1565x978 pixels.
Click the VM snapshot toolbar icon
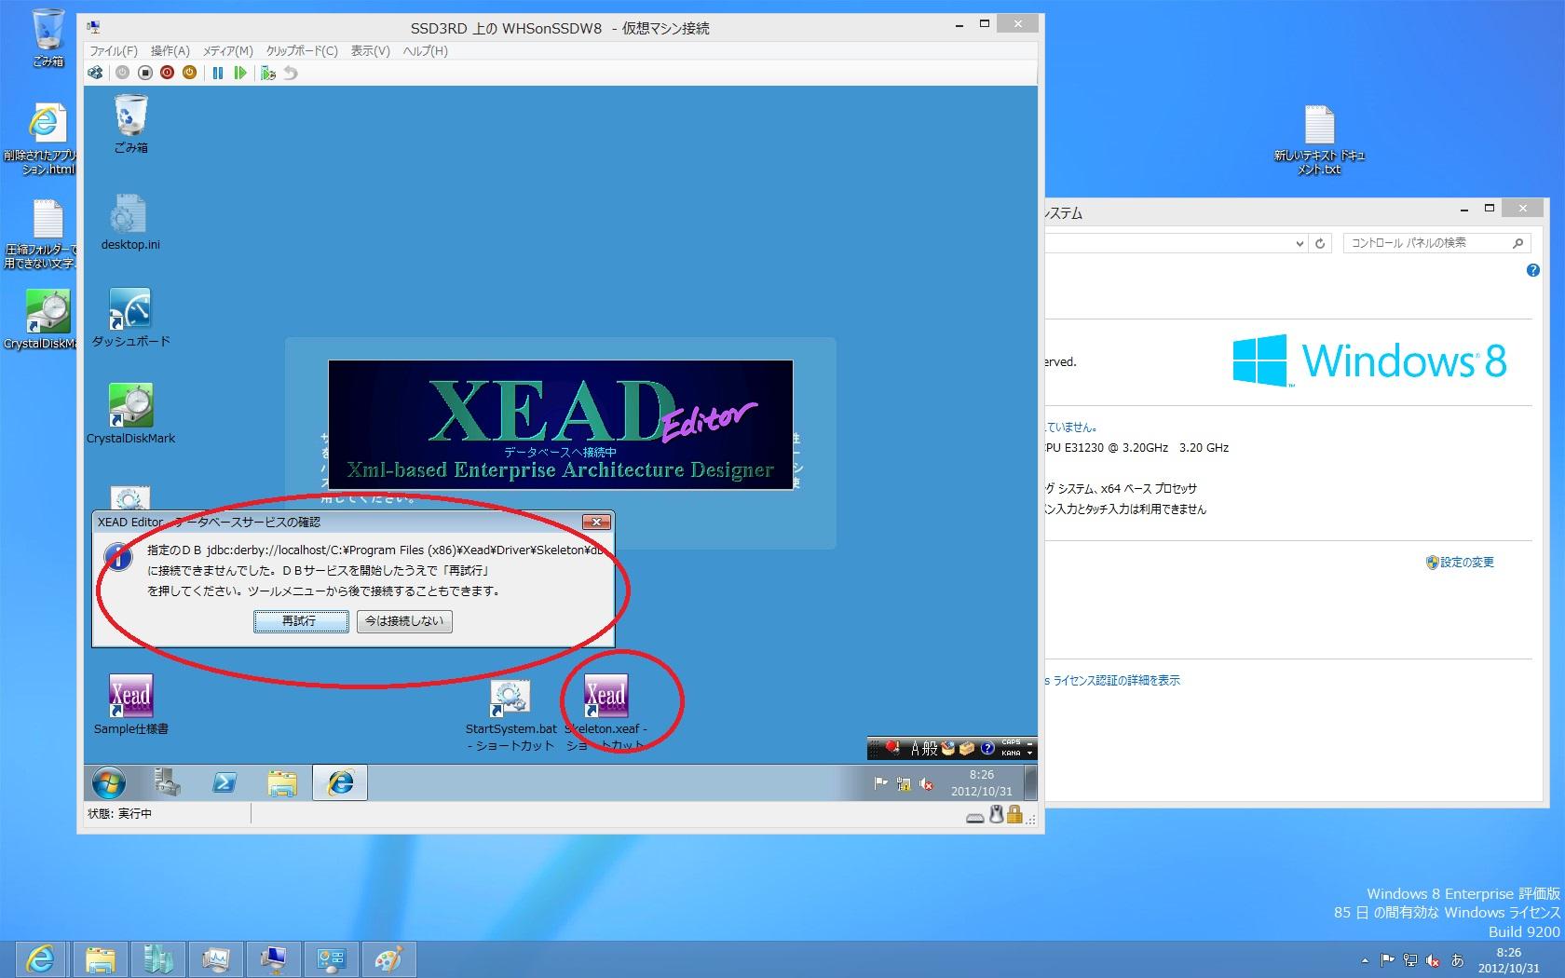point(268,73)
